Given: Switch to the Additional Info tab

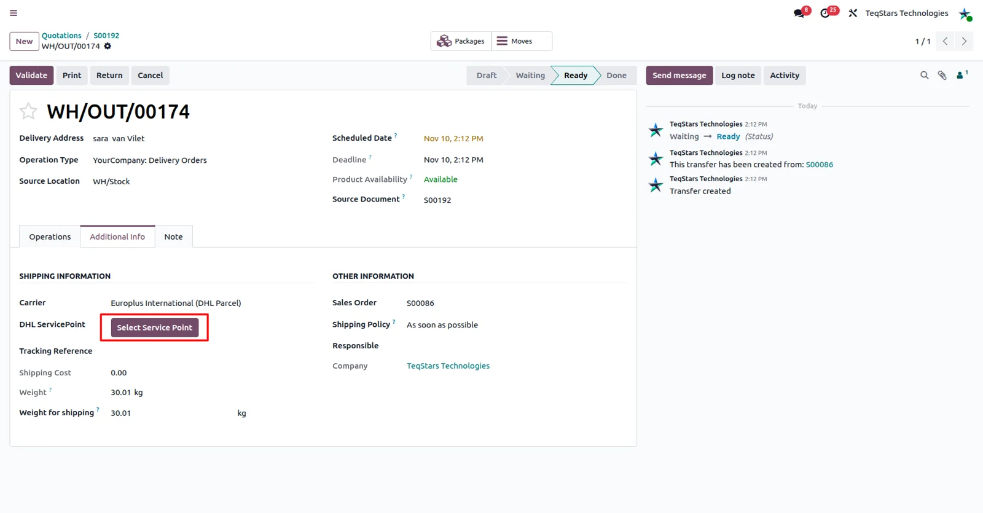Looking at the screenshot, I should coord(117,237).
